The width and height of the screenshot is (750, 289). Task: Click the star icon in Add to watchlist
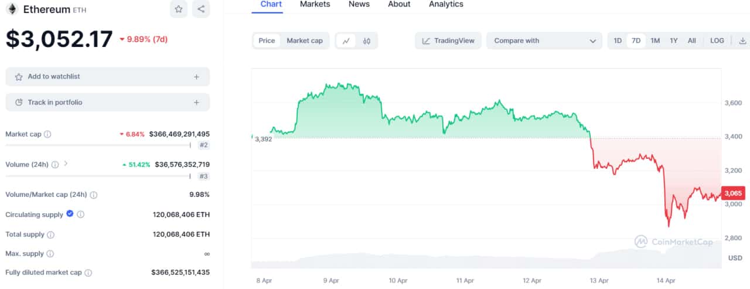click(19, 77)
